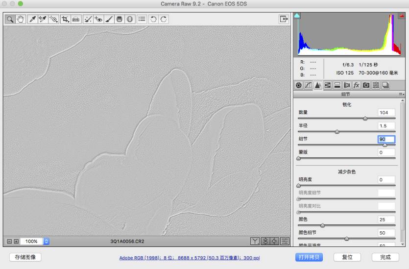This screenshot has width=409, height=269.
Task: Click the Open Copy blue button
Action: point(309,257)
